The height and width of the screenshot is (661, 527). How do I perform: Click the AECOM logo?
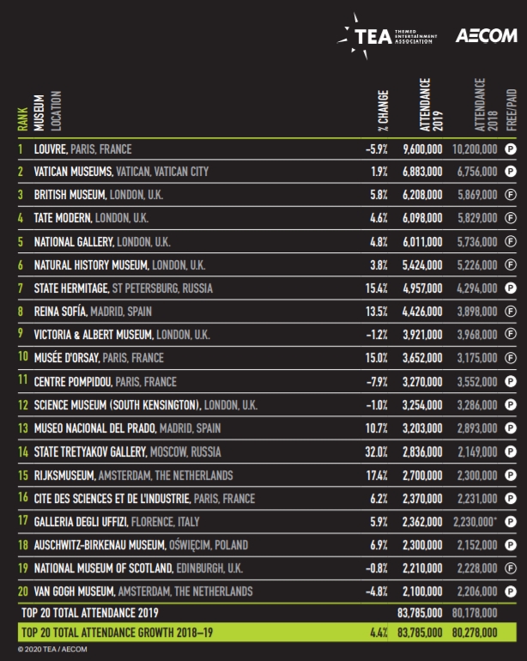[x=486, y=36]
